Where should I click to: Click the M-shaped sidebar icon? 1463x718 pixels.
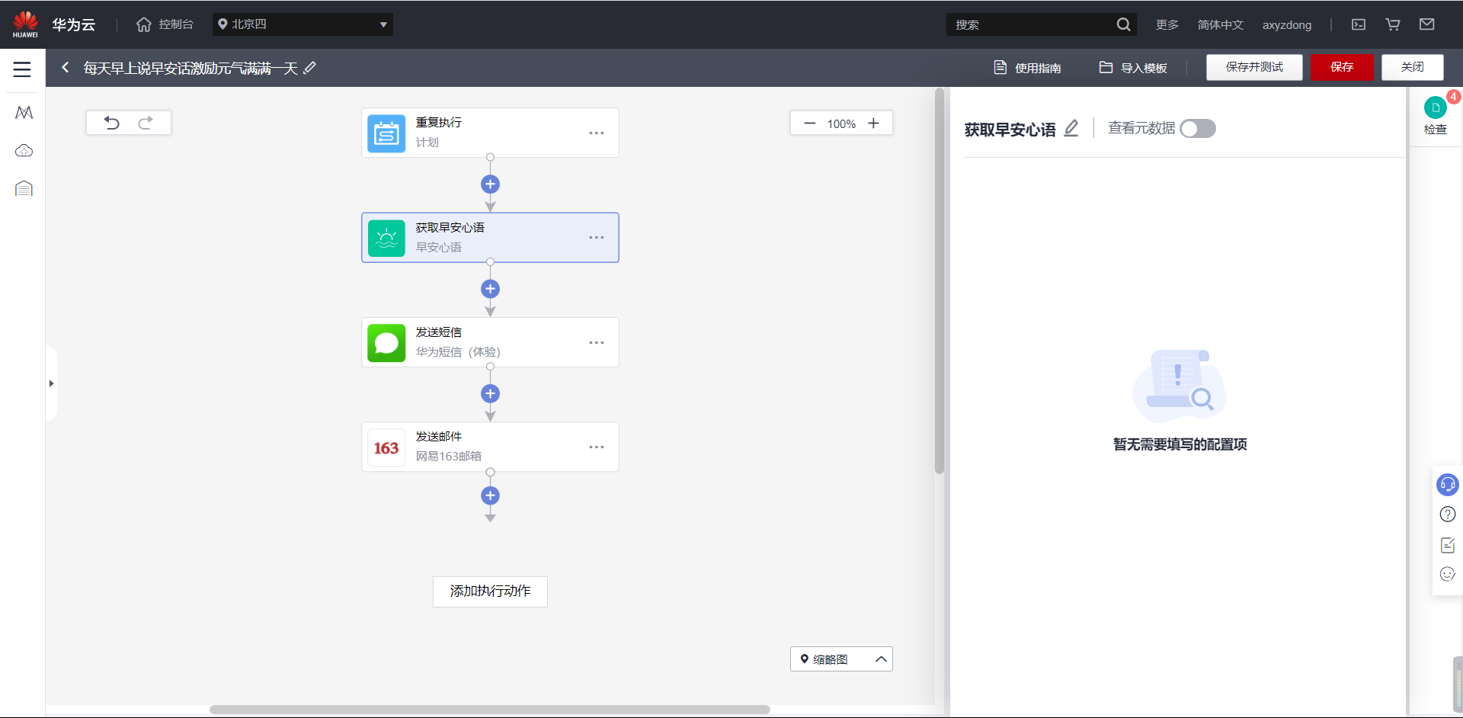click(24, 113)
